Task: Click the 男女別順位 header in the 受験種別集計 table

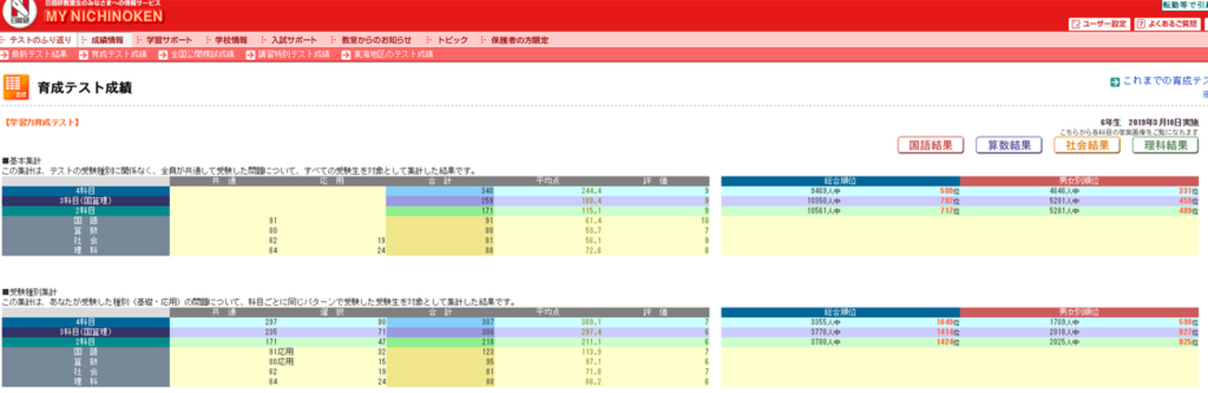Action: [1079, 311]
